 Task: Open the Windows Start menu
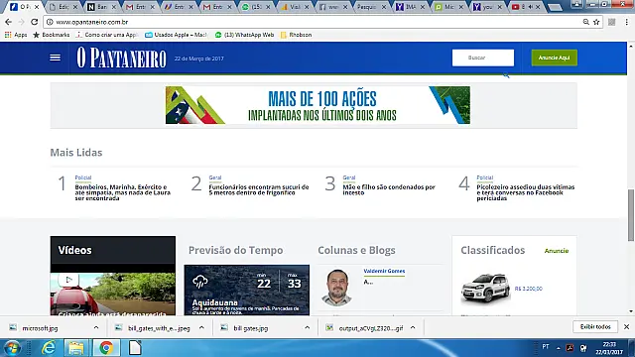[x=11, y=348]
